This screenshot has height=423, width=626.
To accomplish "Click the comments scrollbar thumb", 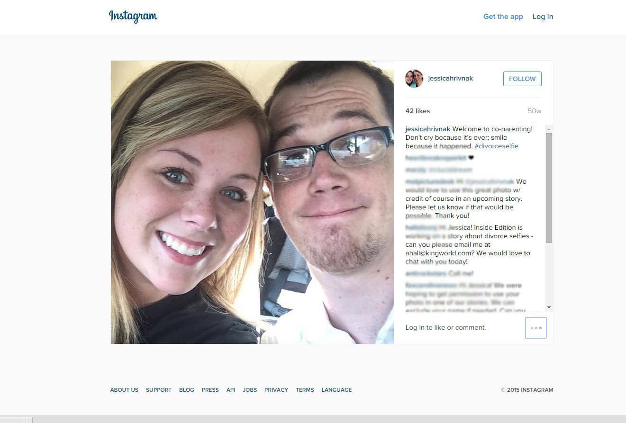I will [549, 188].
